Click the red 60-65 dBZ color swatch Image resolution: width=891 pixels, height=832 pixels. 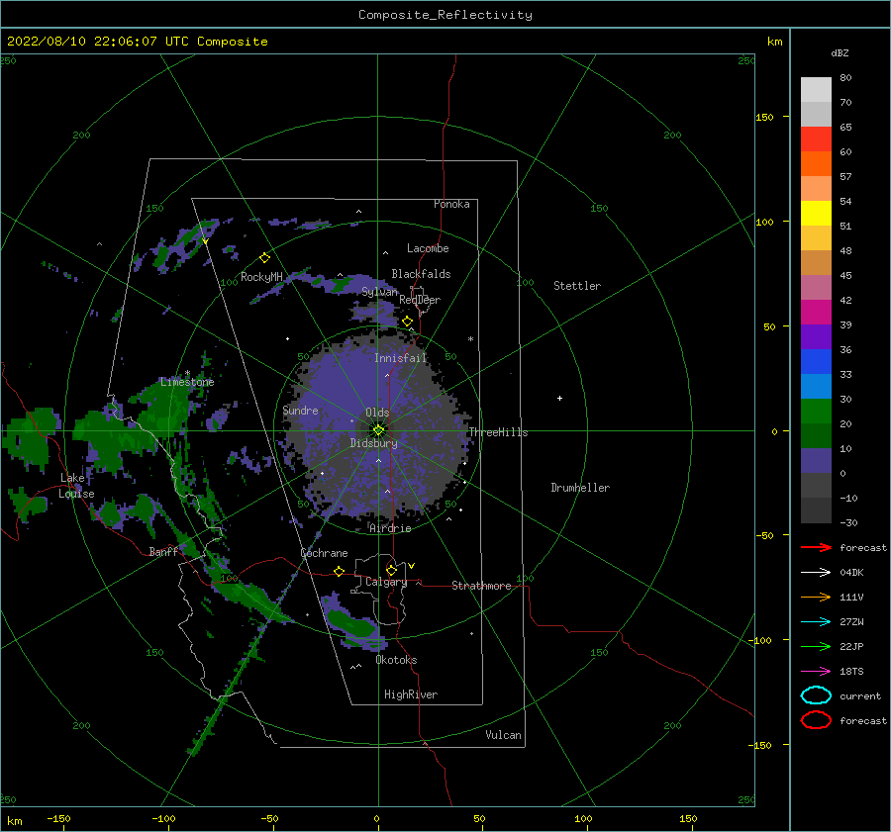pos(816,139)
